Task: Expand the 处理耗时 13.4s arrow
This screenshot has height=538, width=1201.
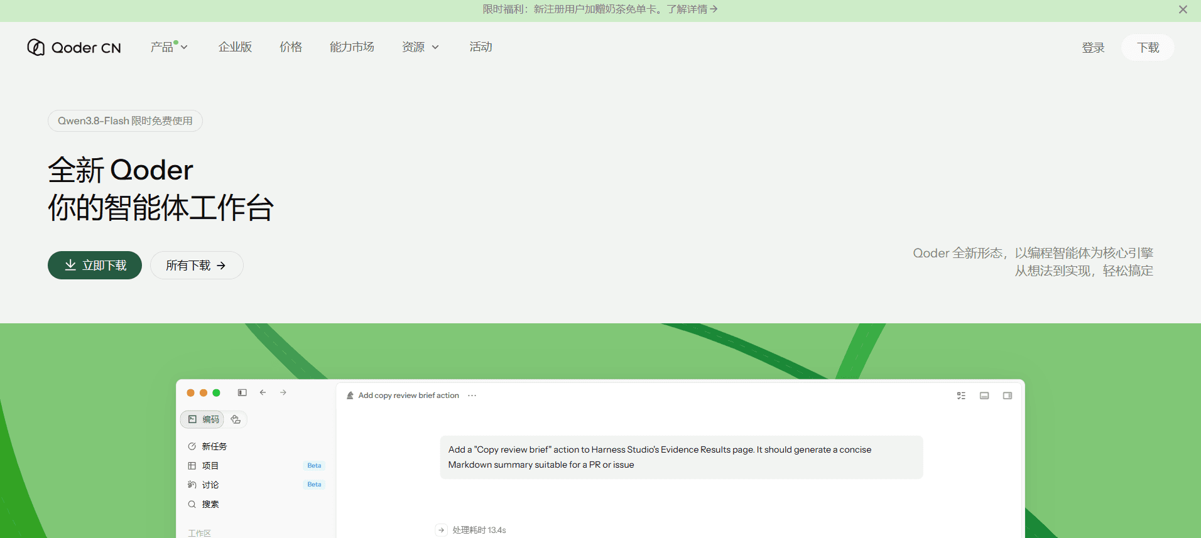Action: point(442,530)
